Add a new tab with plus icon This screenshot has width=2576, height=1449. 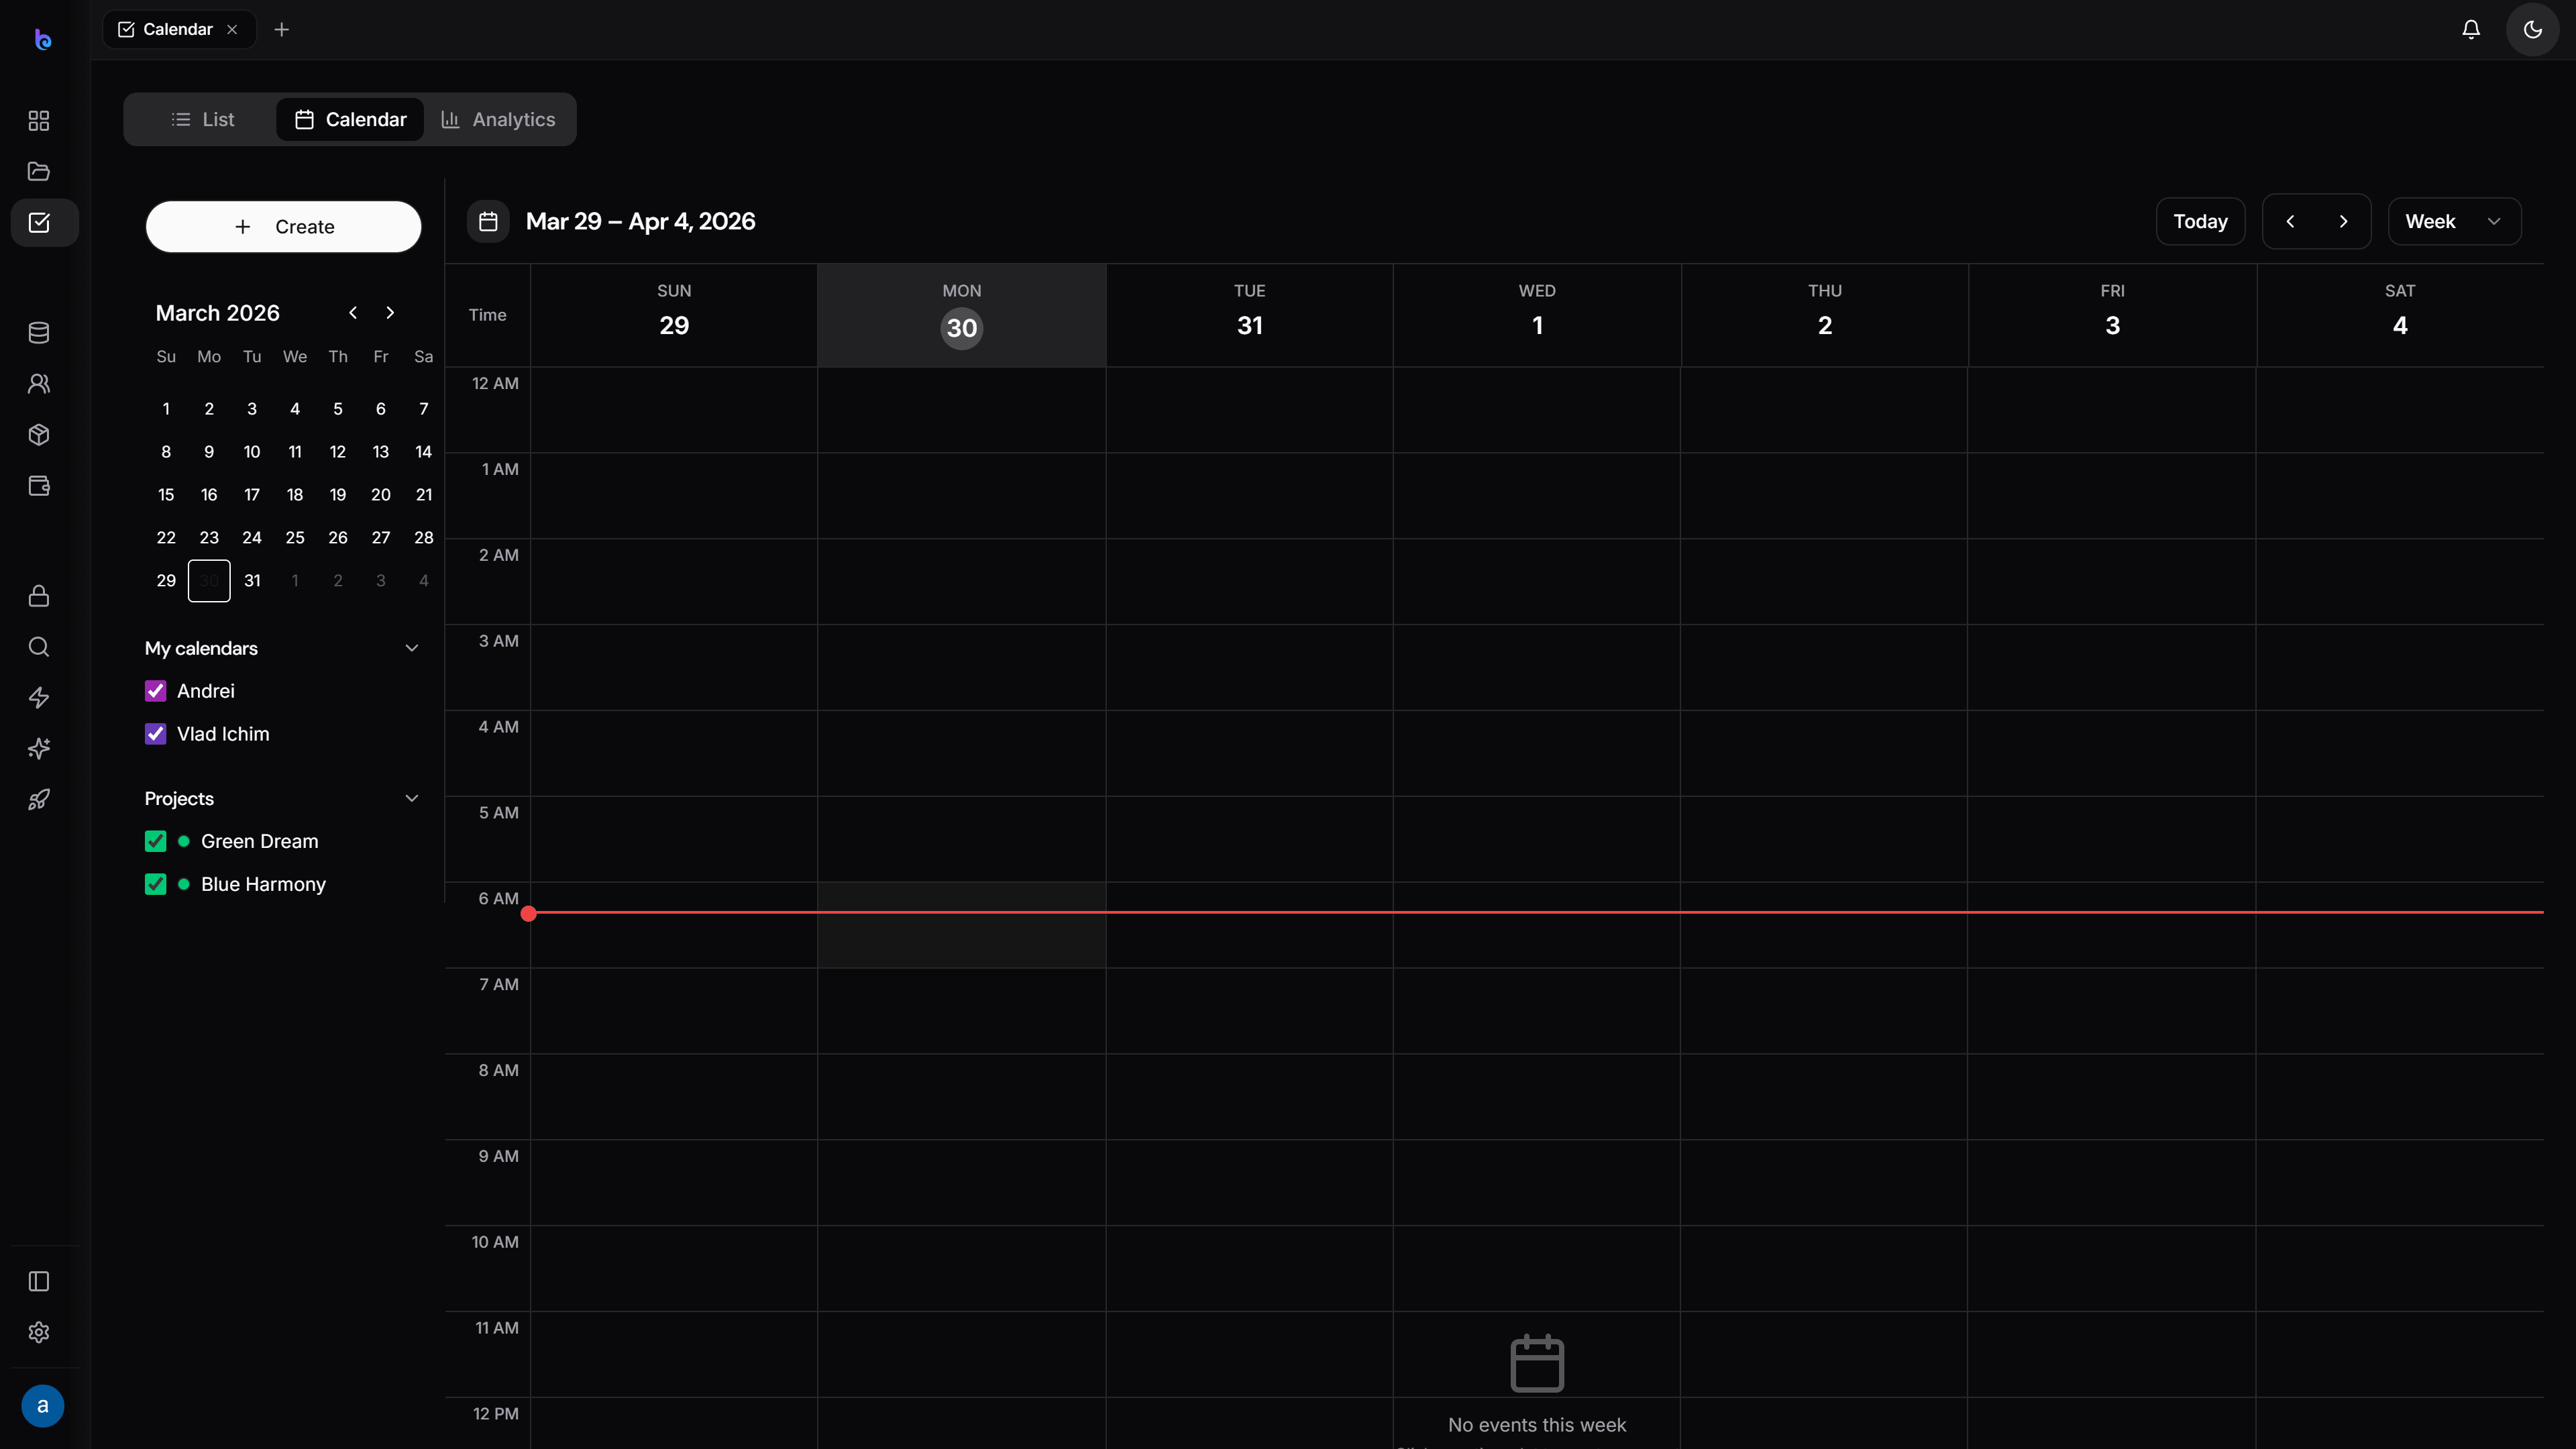[x=282, y=29]
